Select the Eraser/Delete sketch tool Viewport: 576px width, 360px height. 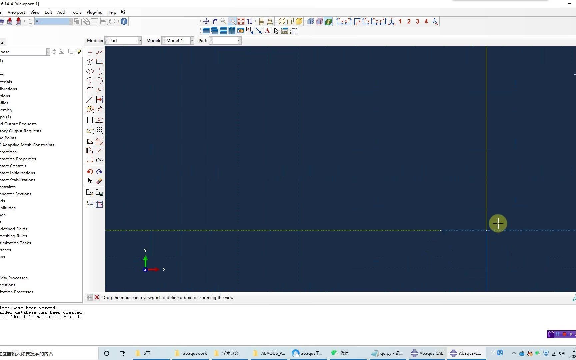[99, 181]
